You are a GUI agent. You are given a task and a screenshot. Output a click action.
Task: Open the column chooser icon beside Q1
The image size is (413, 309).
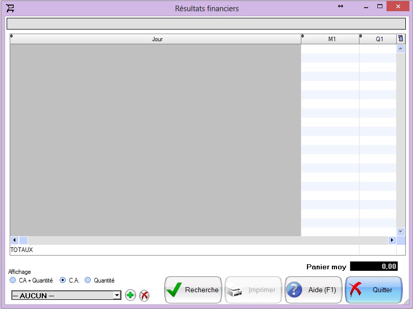(400, 39)
